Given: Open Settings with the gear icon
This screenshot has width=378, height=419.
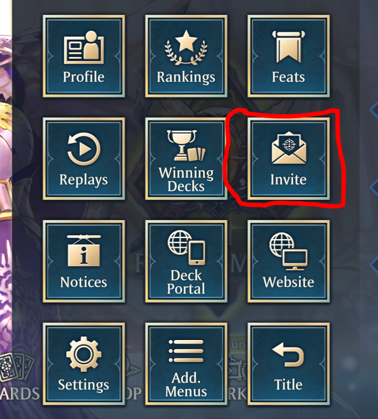Looking at the screenshot, I should [84, 364].
